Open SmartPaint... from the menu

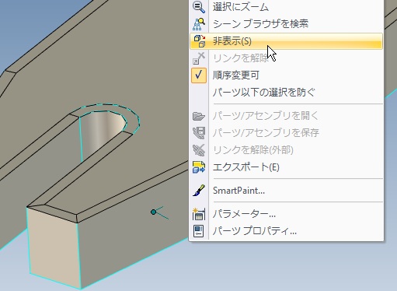coord(286,191)
